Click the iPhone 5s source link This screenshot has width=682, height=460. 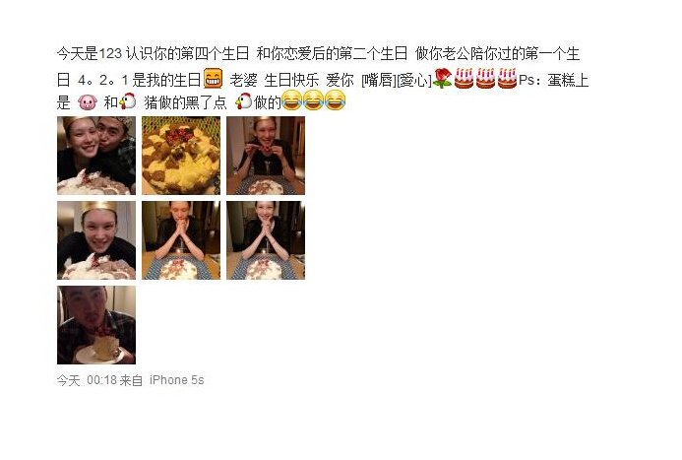coord(176,380)
